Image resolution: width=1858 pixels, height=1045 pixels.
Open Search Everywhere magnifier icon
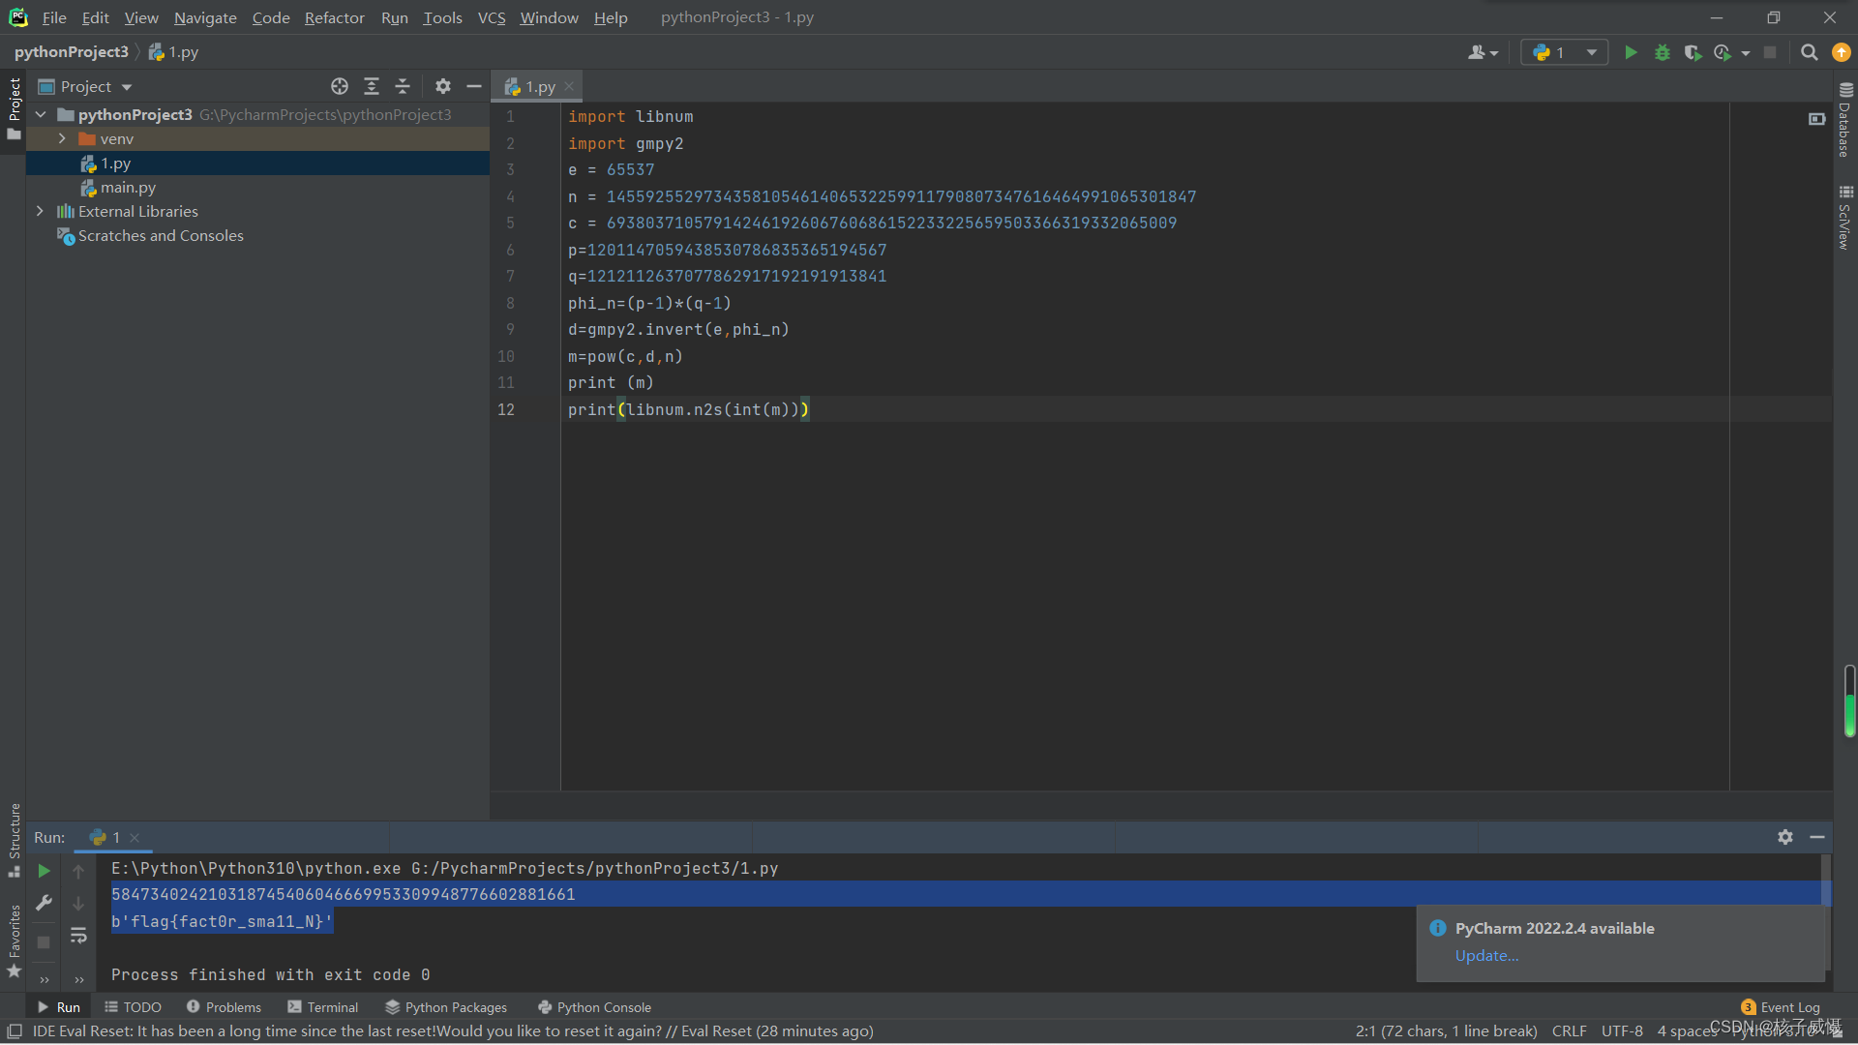[1809, 52]
